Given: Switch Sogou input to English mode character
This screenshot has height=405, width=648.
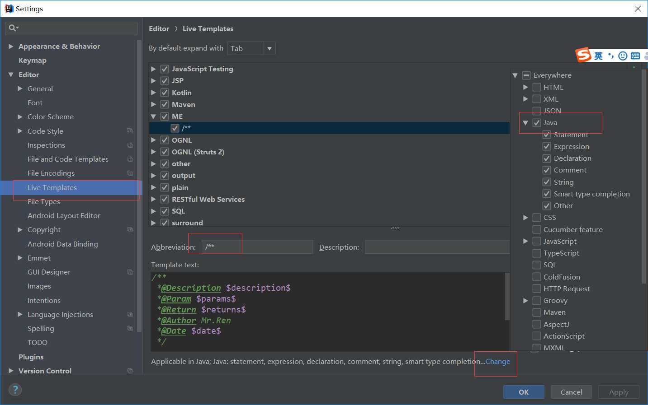Looking at the screenshot, I should click(x=598, y=56).
